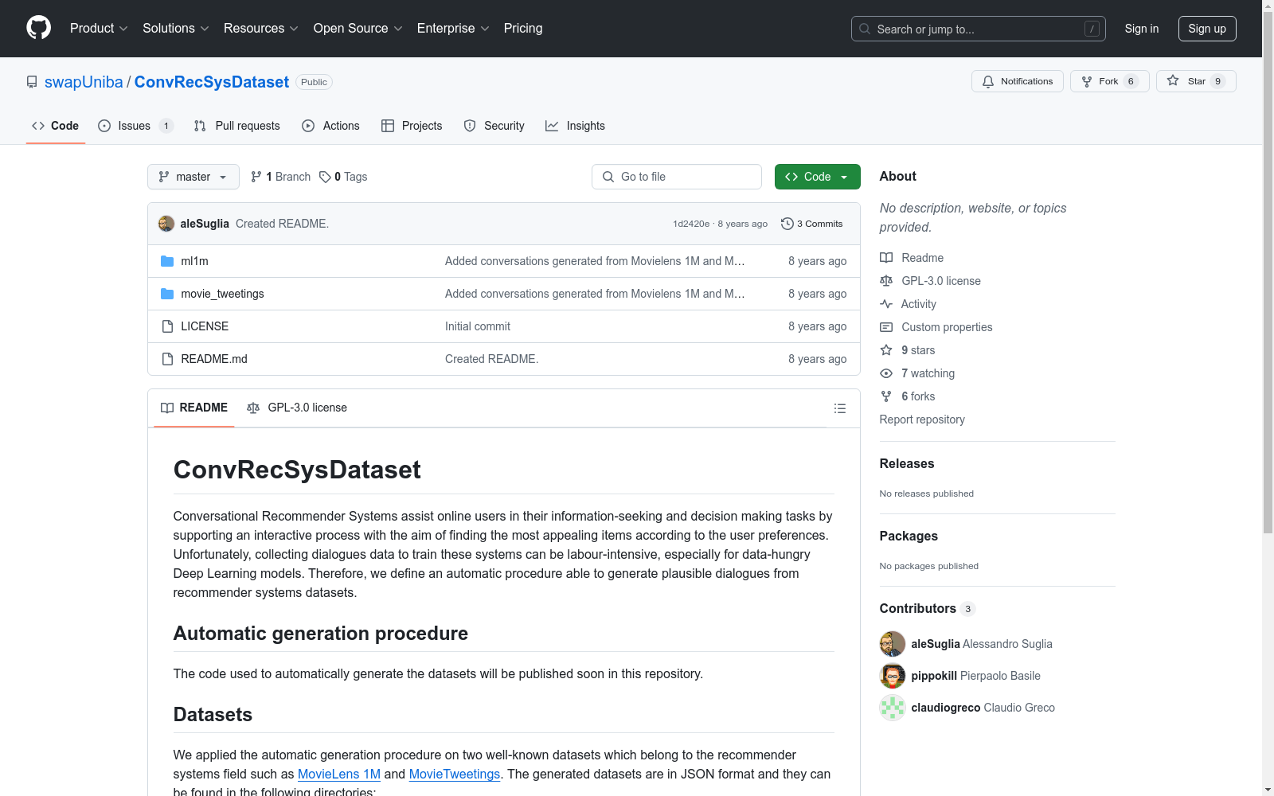Screen dimensions: 1274x796
Task: Click the Sign in link
Action: click(x=1142, y=29)
